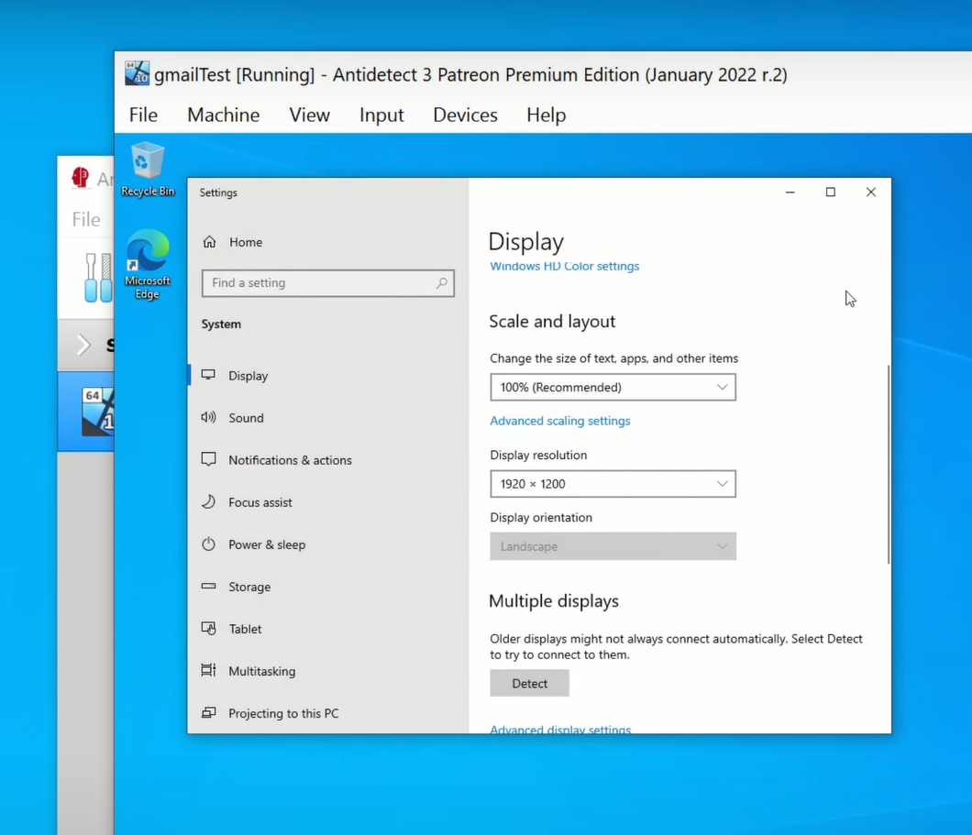This screenshot has width=972, height=835.
Task: Click the Find a setting search field
Action: pos(328,283)
